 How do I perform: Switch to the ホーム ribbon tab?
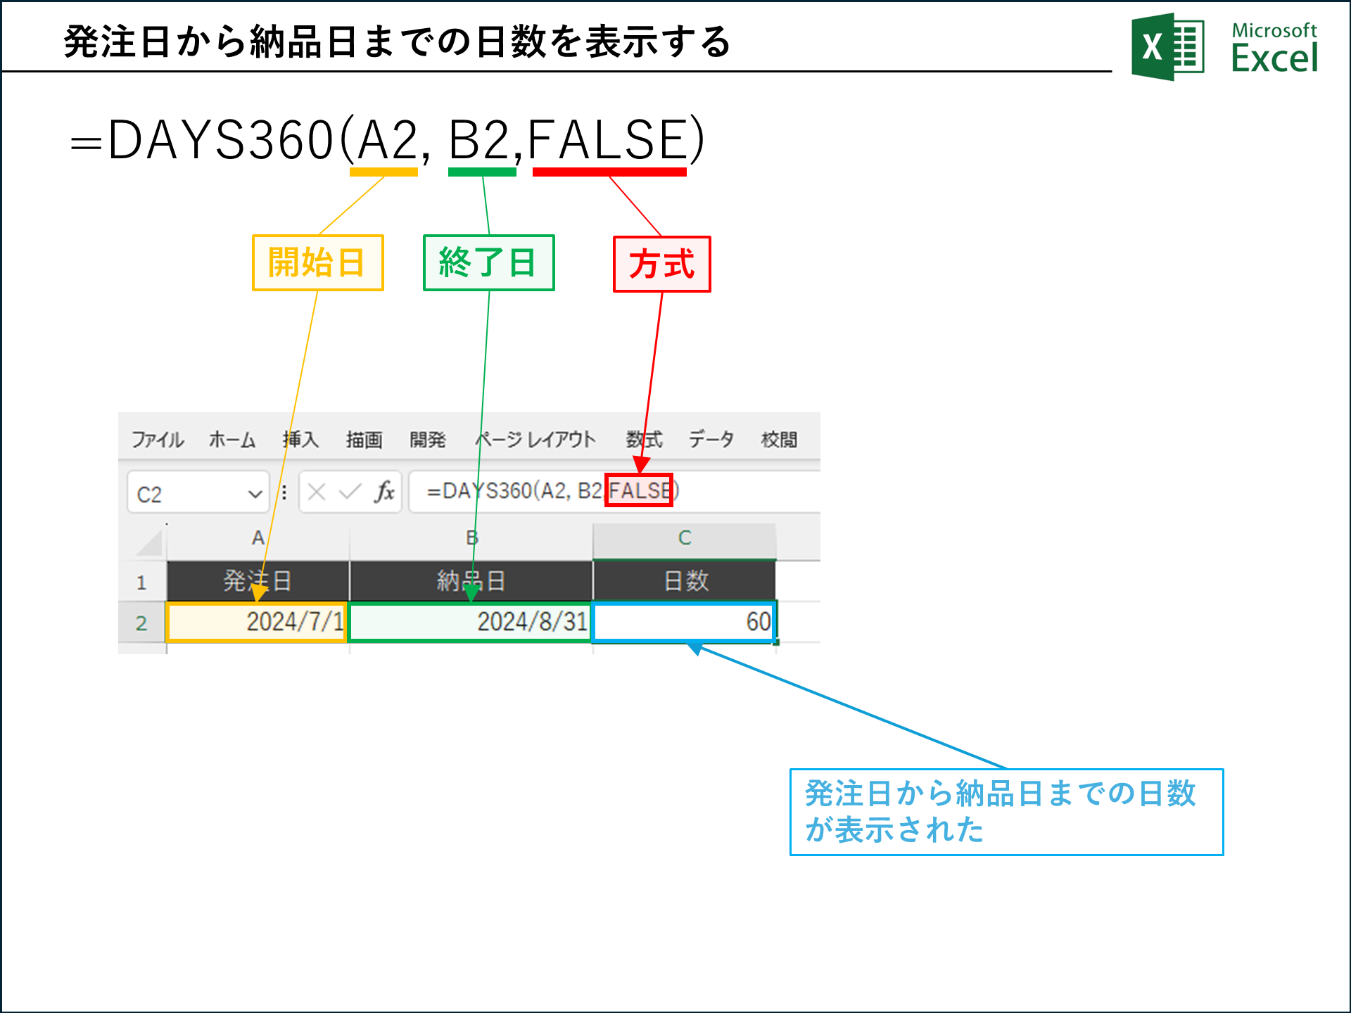pyautogui.click(x=233, y=439)
